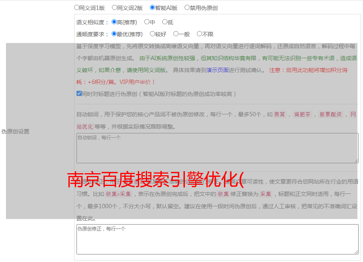Viewport: 363px width, 262px height.
Task: Toggle 同时对标题进行伪原创 checkbox
Action: 79,94
